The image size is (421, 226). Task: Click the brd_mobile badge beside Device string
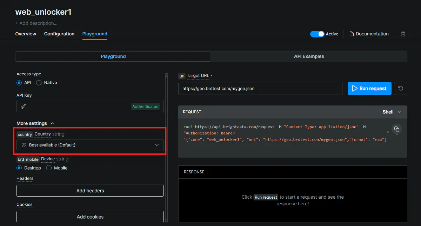27,159
